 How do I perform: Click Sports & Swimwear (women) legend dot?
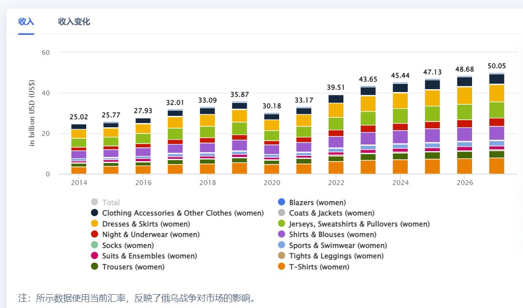click(x=281, y=246)
